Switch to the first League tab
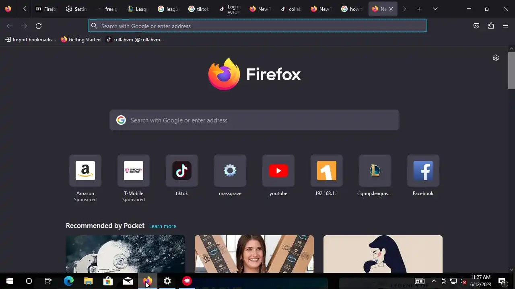 pyautogui.click(x=138, y=9)
